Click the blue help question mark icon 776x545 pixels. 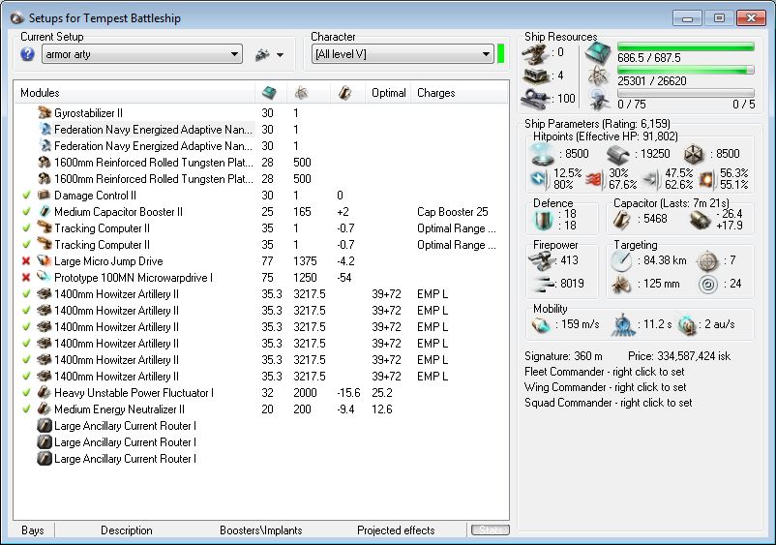(x=28, y=54)
